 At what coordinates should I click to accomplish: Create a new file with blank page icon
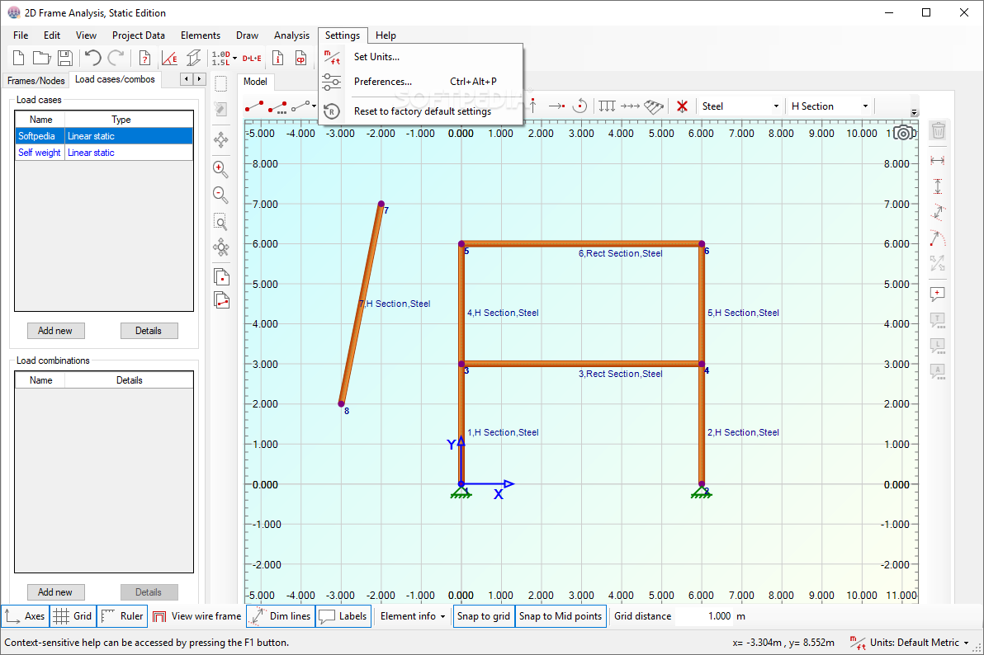19,58
